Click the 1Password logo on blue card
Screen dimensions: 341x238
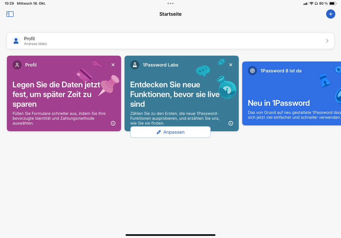coord(253,71)
